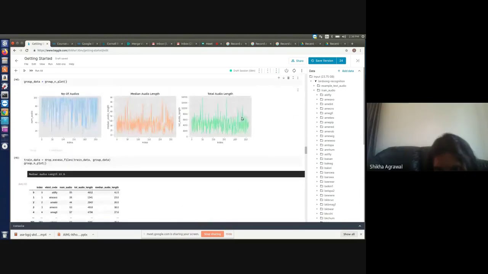Open the Add-ons menu
The image size is (488, 274).
tap(61, 64)
